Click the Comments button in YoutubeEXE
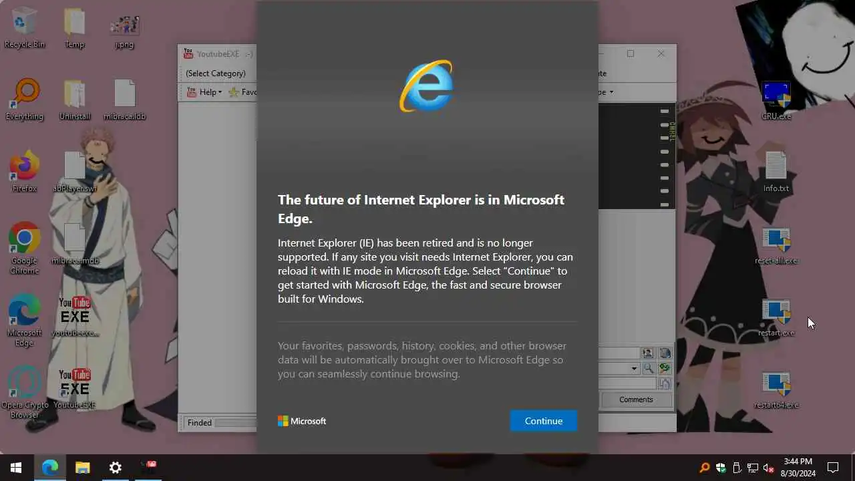This screenshot has width=855, height=481. click(636, 399)
